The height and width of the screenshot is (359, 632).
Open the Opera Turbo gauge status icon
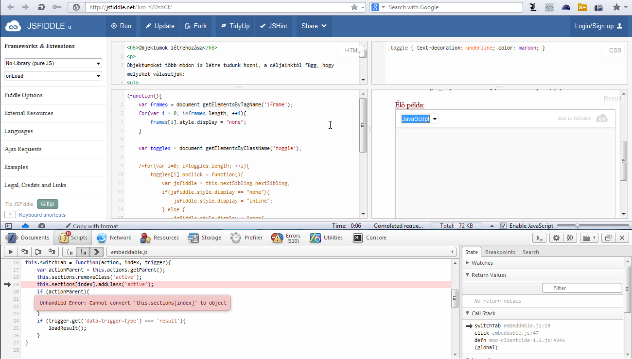(x=42, y=226)
